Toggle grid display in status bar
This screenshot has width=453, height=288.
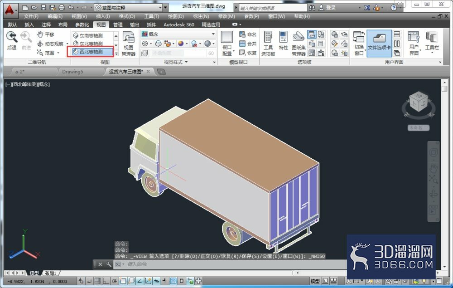tap(98, 281)
